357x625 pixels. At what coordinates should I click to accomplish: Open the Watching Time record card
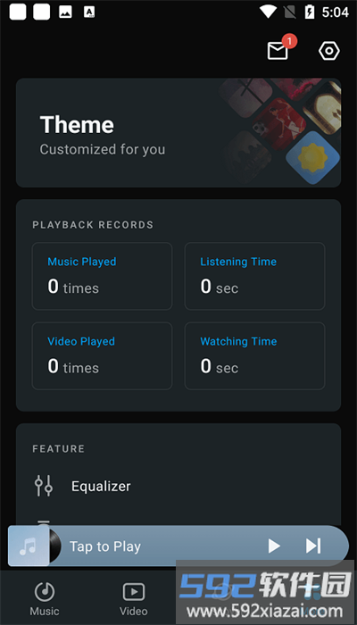pyautogui.click(x=254, y=355)
